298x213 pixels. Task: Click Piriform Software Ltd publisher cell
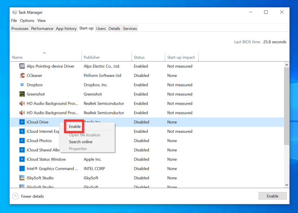point(102,76)
